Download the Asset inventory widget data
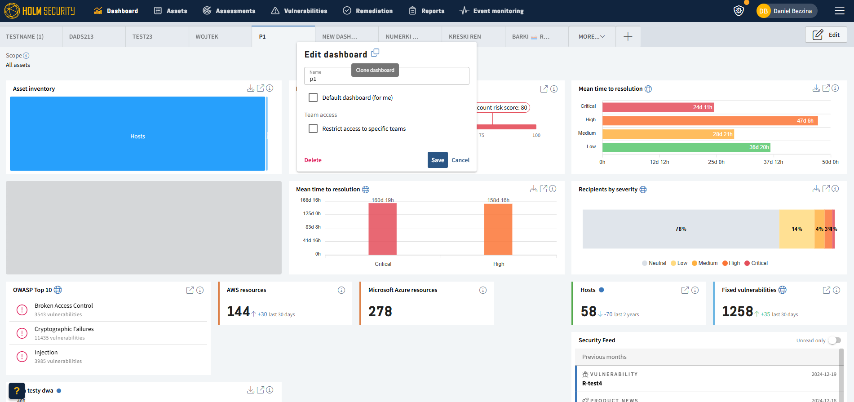854x402 pixels. coord(251,88)
